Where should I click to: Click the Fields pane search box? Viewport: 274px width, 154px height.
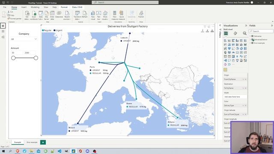(261, 31)
